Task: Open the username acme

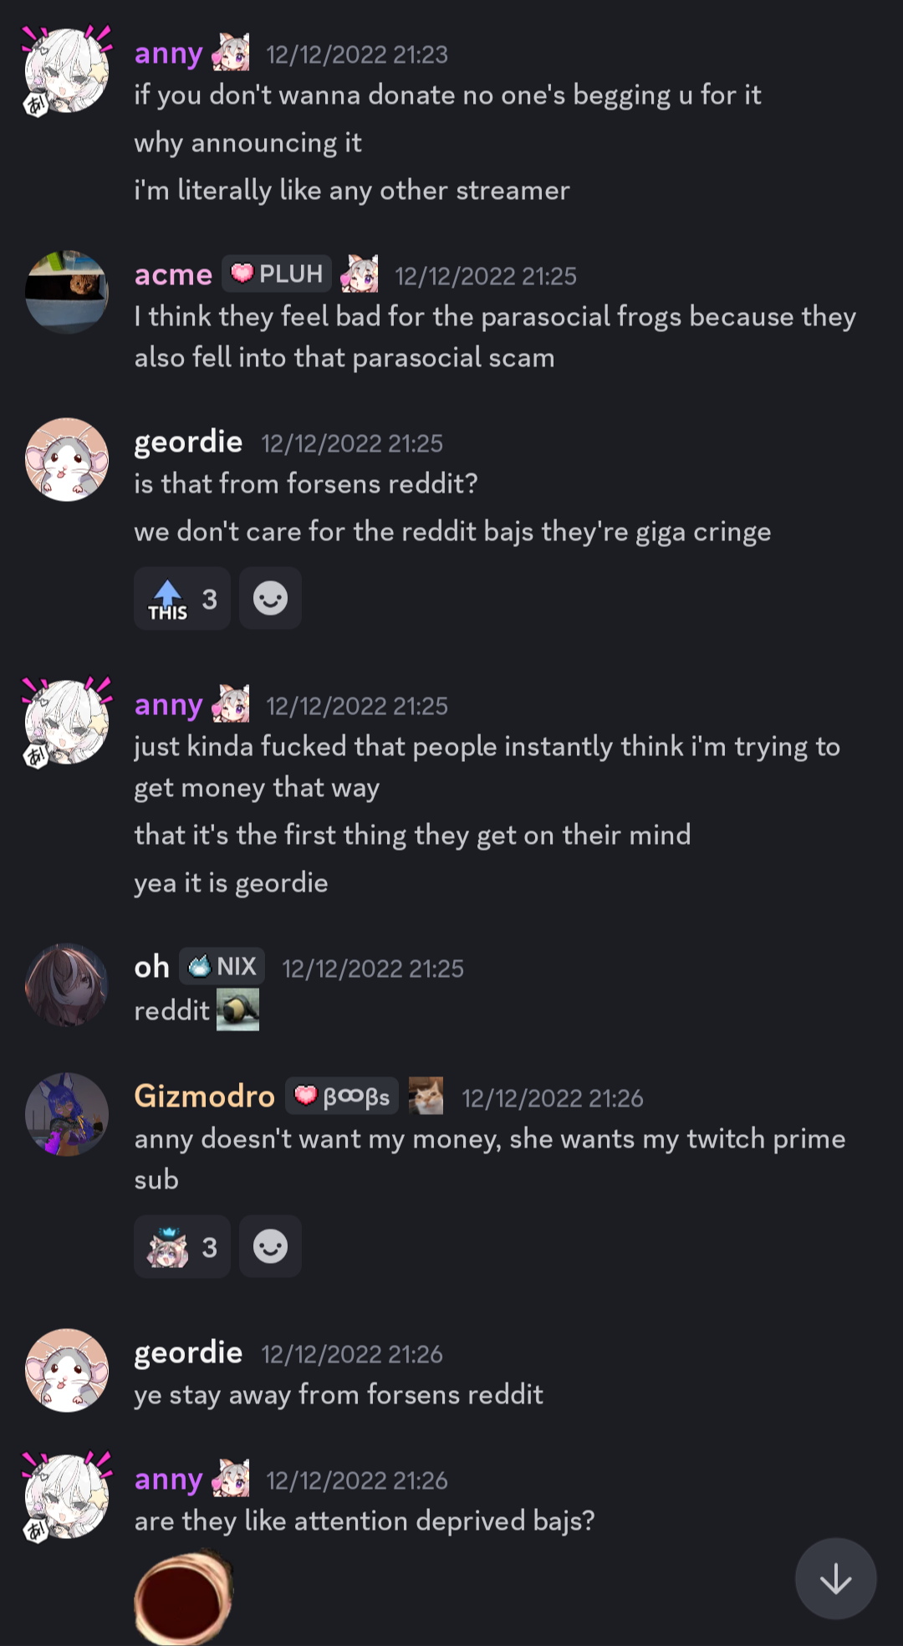Action: point(174,274)
